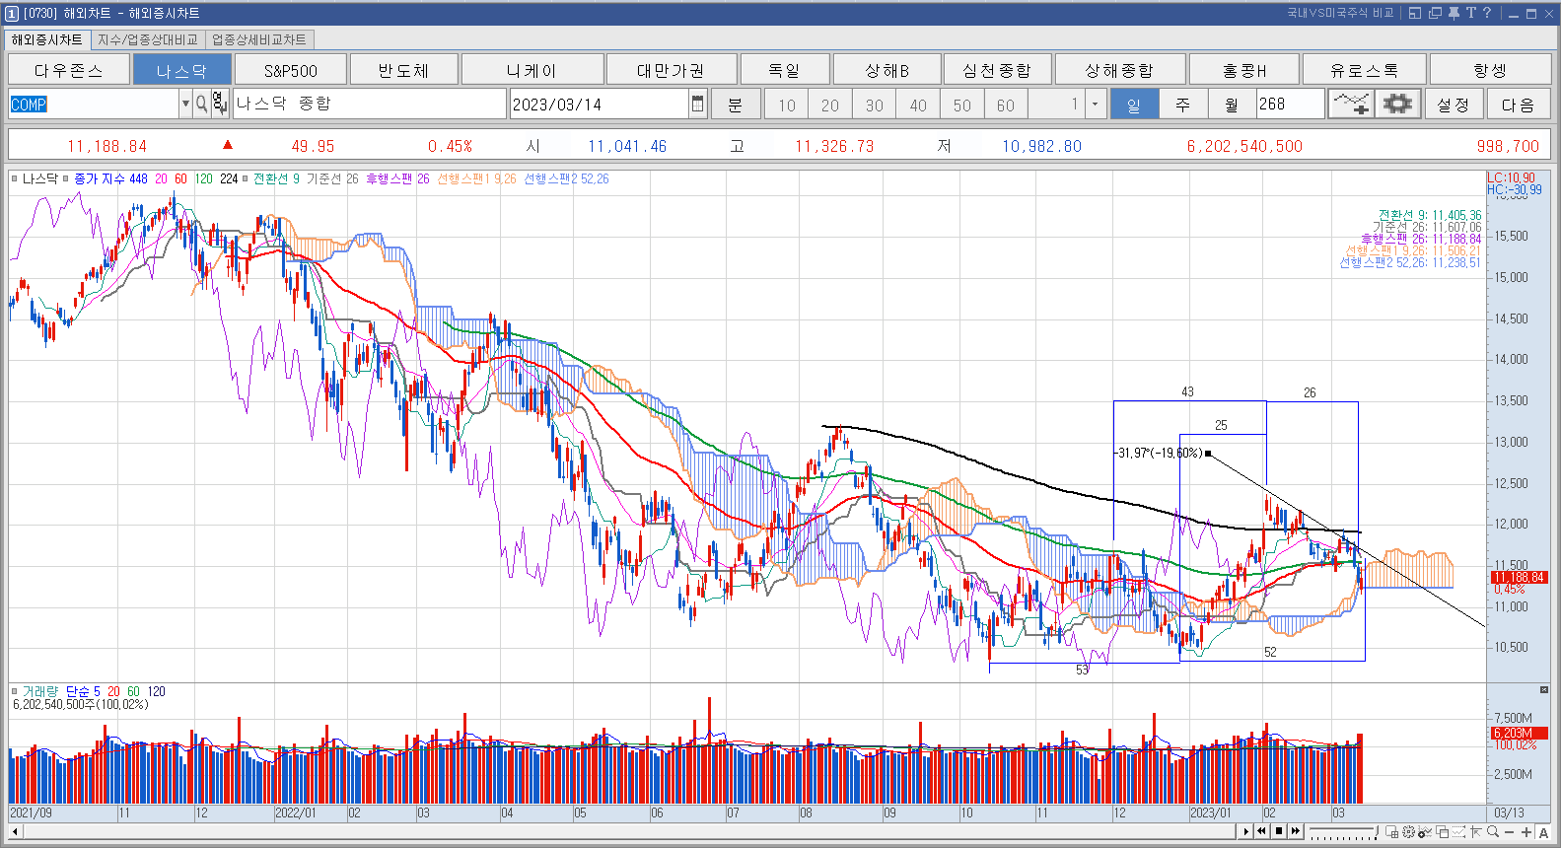Click the indicator add icon in bottom toolbar
Image resolution: width=1561 pixels, height=848 pixels.
1425,832
